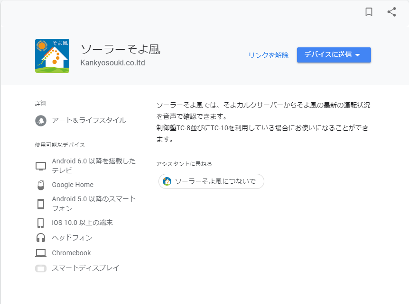Viewport: 409px width, 304px height.
Task: Click the app description paragraph
Action: pos(263,122)
